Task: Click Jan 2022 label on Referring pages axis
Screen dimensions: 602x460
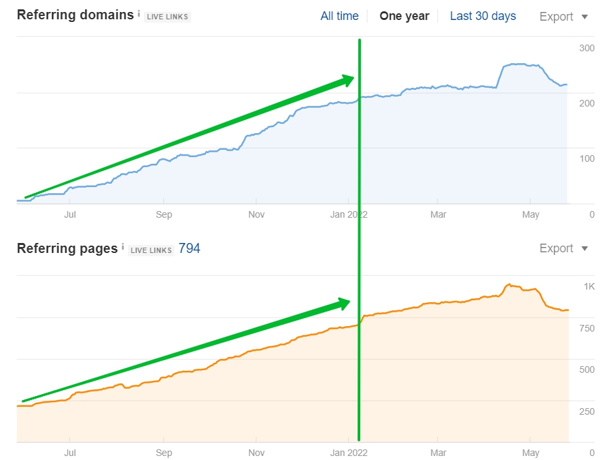Action: [x=348, y=453]
